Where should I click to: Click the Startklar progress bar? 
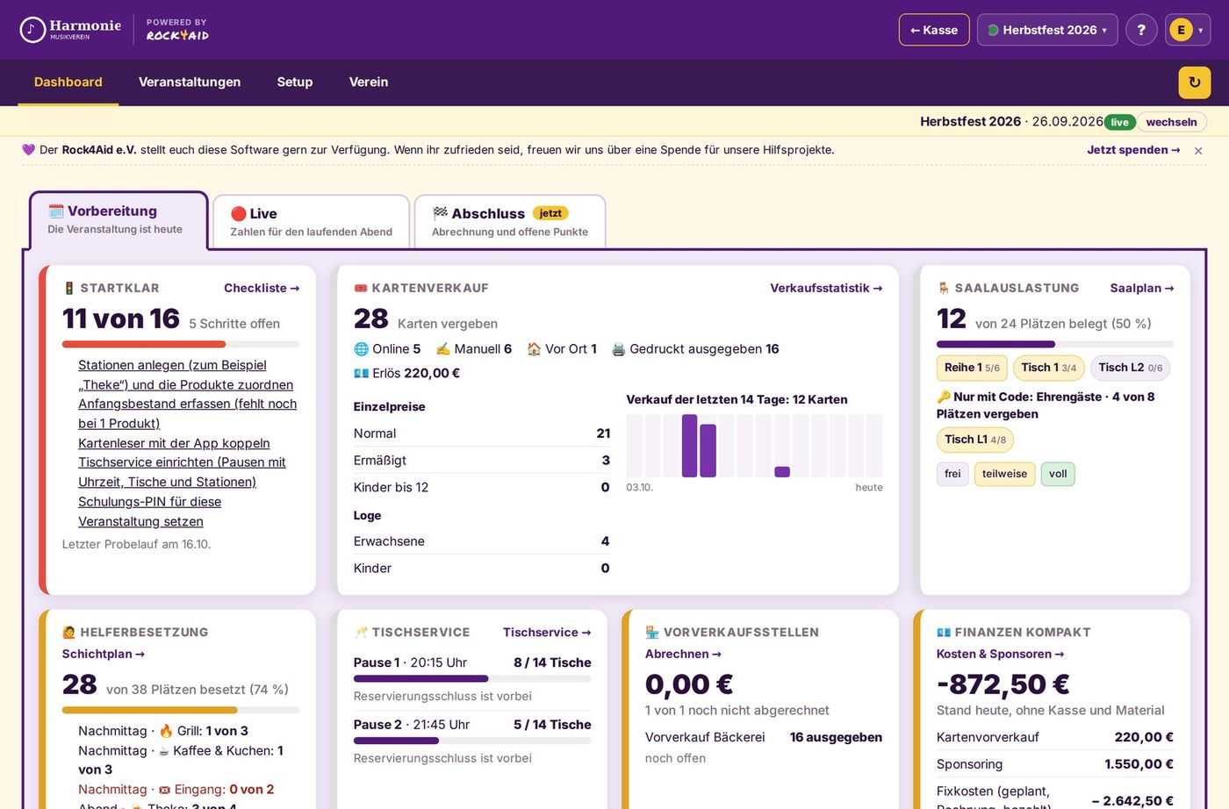181,345
